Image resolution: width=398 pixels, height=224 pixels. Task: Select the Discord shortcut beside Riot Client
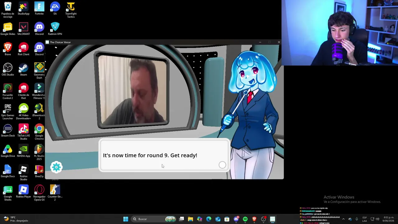(x=39, y=49)
